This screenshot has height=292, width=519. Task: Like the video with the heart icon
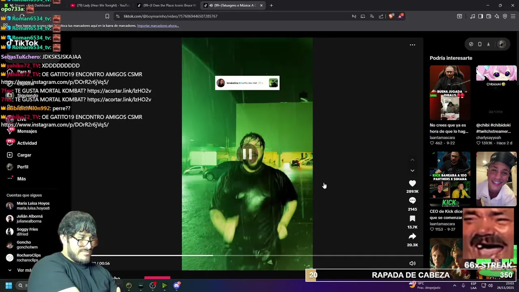pyautogui.click(x=412, y=183)
